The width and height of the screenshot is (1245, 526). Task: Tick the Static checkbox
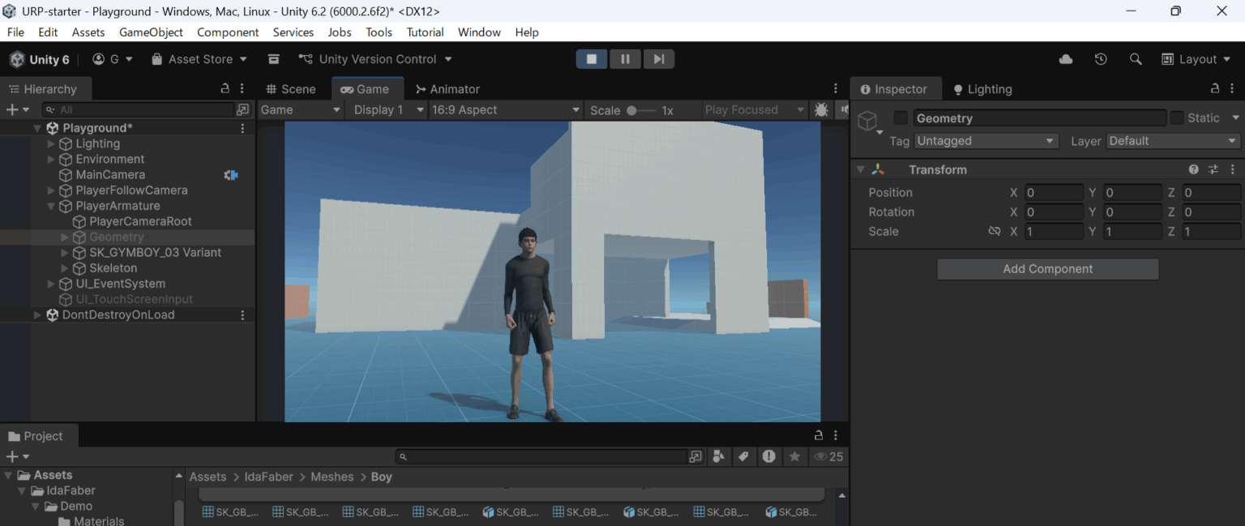[1177, 118]
